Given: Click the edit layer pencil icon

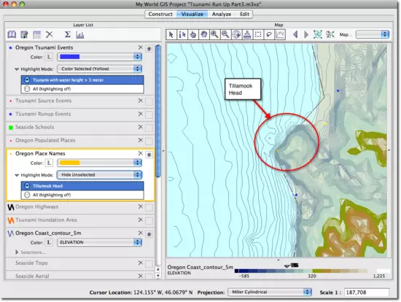Looking at the screenshot, I should (24, 34).
